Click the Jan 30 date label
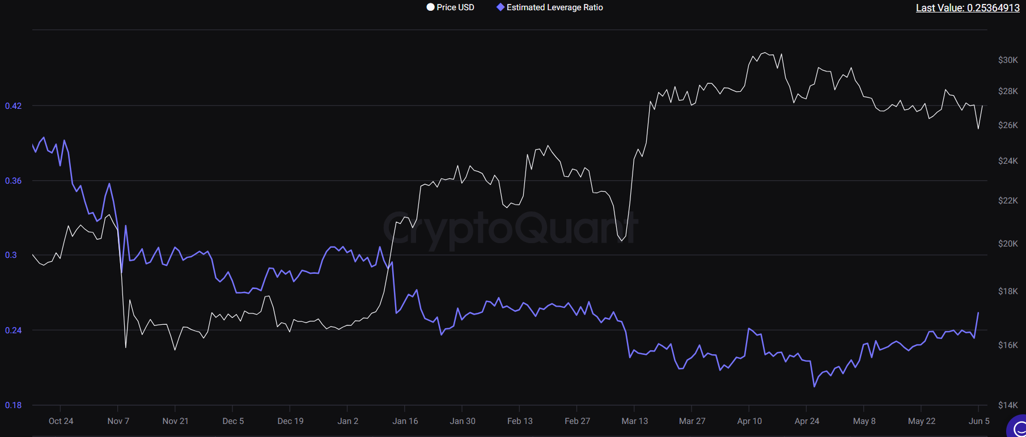 (x=463, y=421)
